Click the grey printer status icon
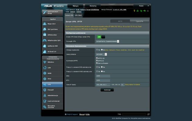Screen dimensions: 192x121 coord(148,11)
